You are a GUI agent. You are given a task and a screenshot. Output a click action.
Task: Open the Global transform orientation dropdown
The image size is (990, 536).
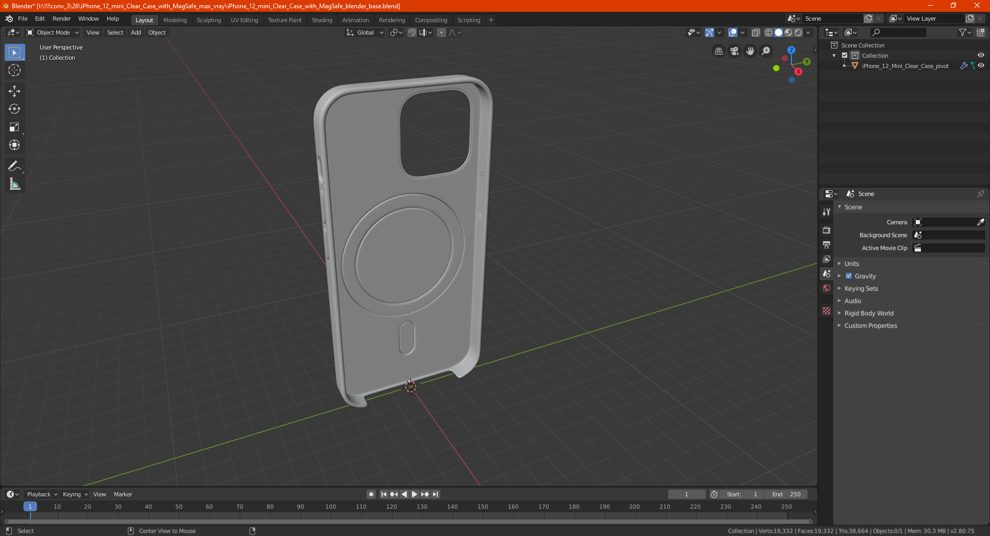(x=365, y=32)
